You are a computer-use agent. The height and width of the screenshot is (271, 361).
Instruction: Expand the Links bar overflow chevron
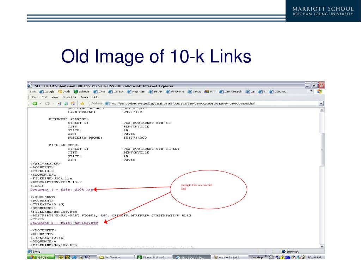310,91
